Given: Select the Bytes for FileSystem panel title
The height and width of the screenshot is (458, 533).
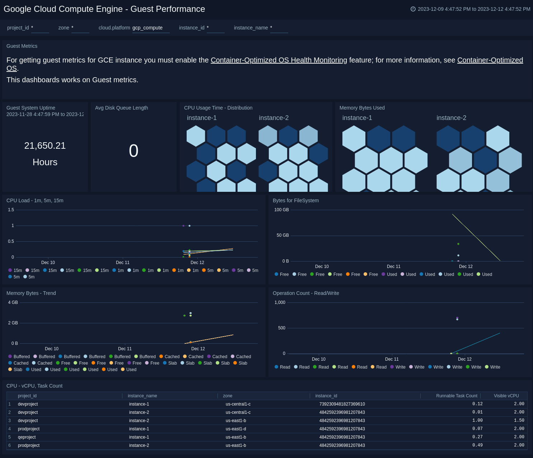Looking at the screenshot, I should pos(296,200).
